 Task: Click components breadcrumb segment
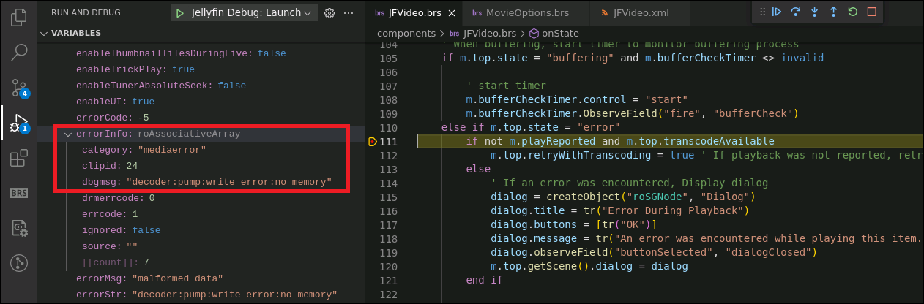tap(406, 33)
